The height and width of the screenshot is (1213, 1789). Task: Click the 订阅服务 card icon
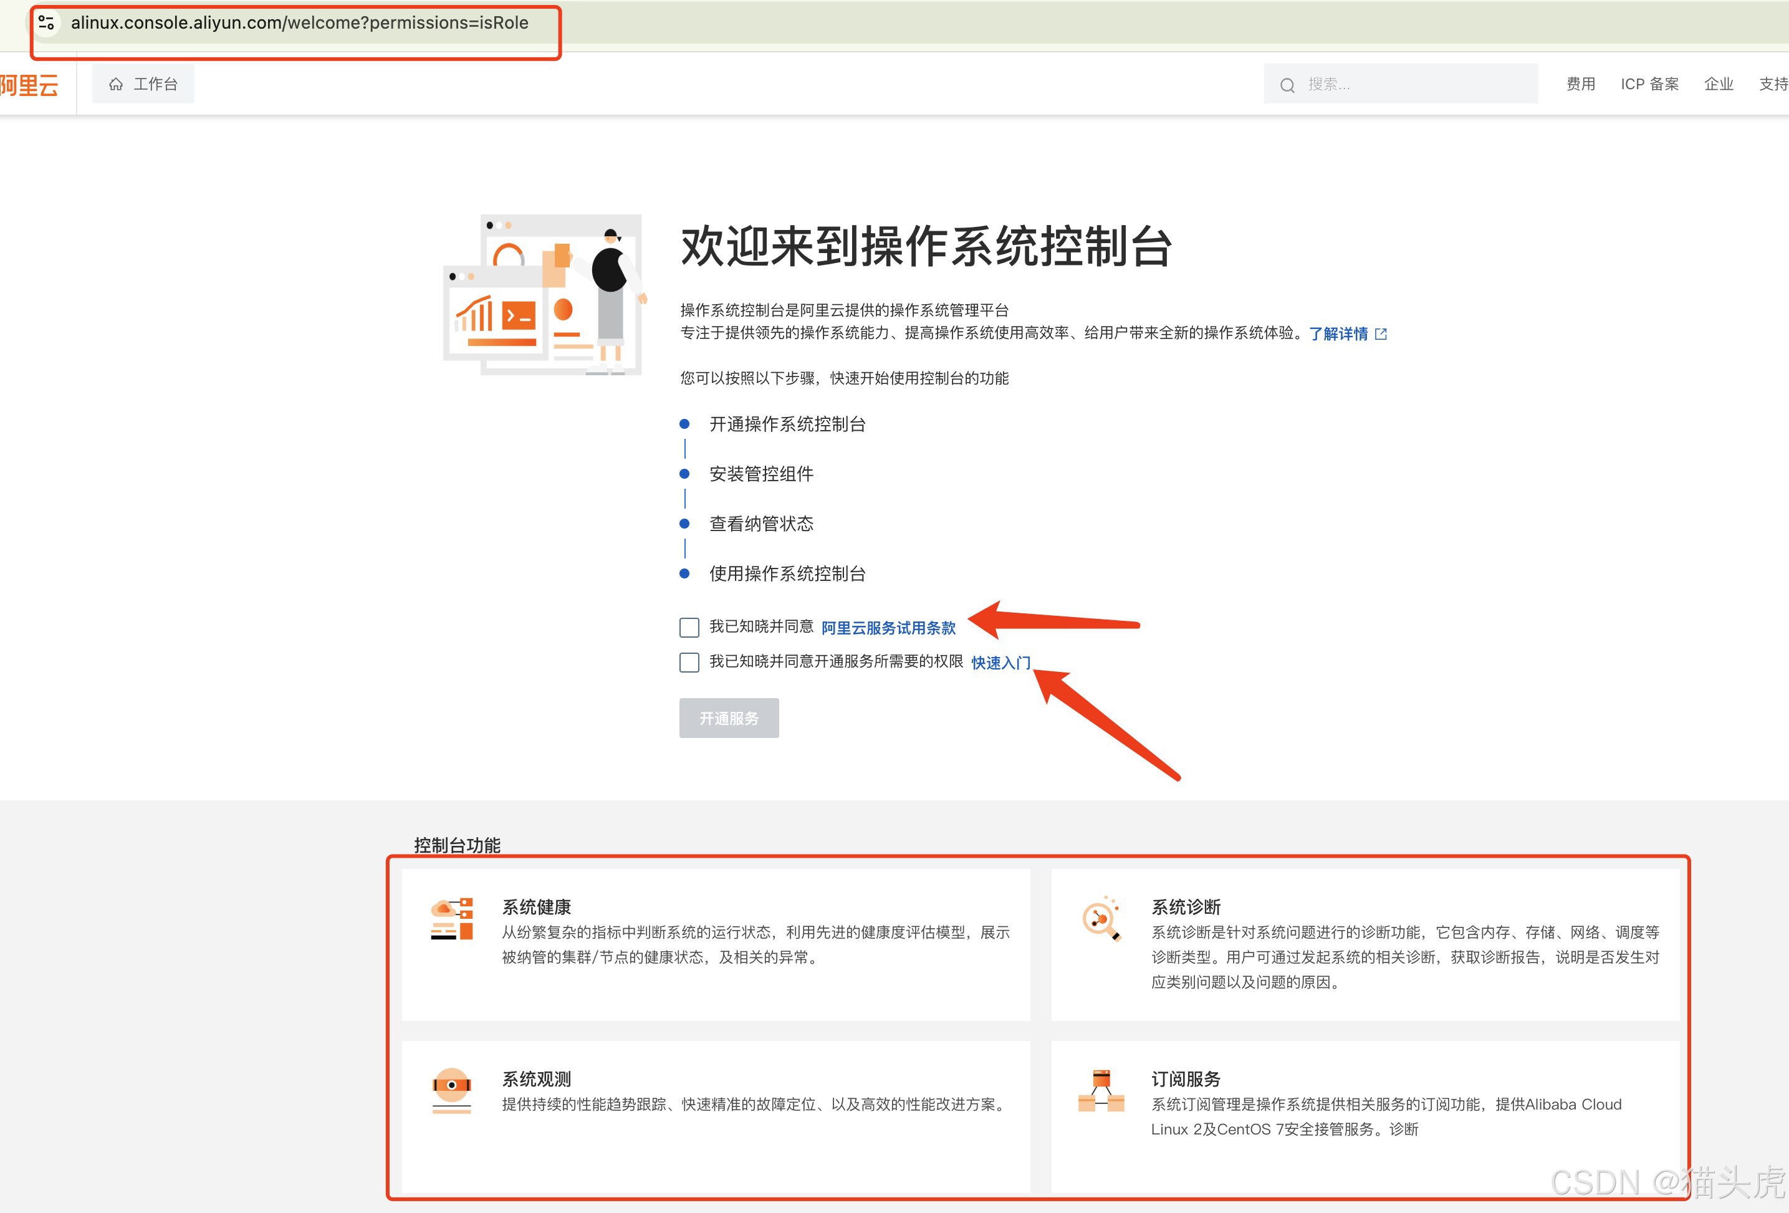click(1101, 1091)
